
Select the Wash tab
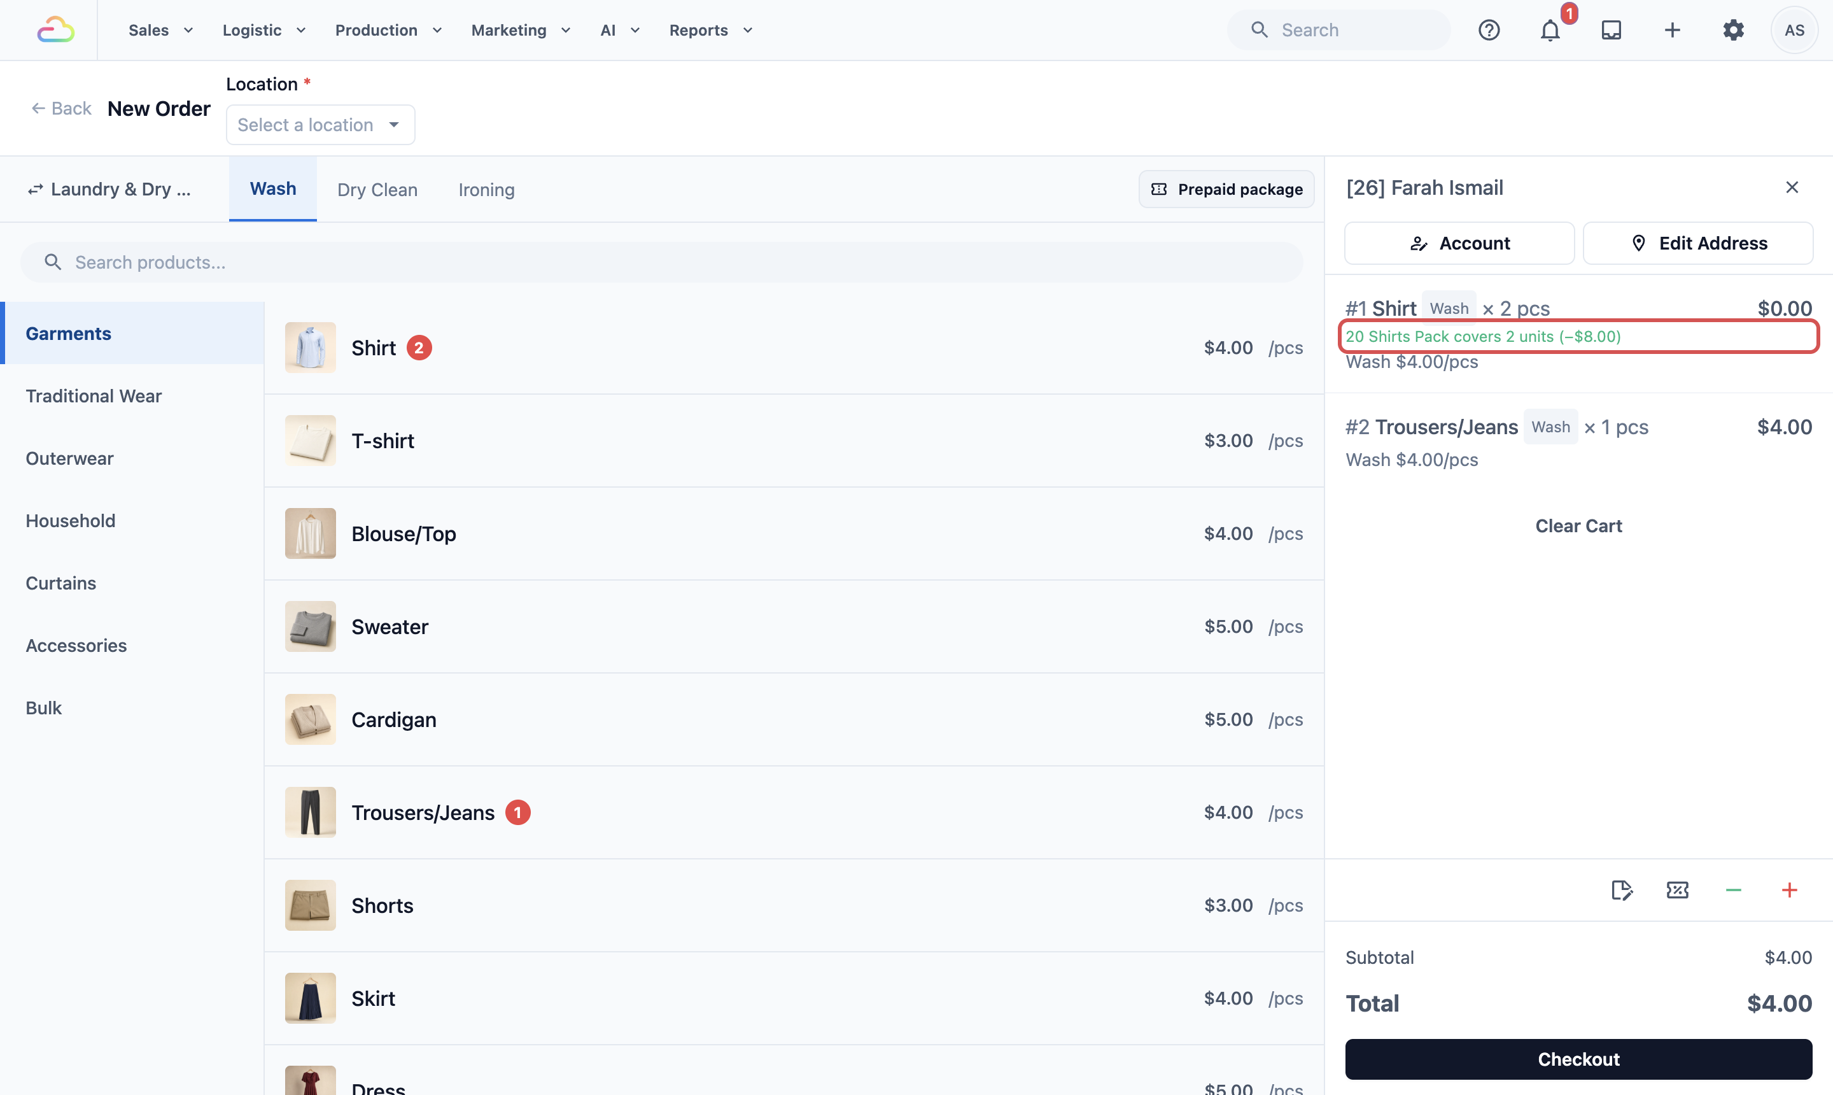pos(273,189)
